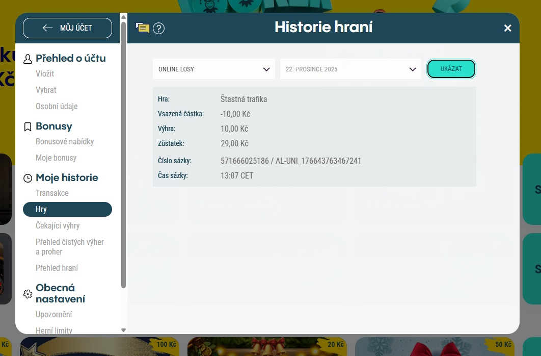Close the Historie hraní dialog
This screenshot has height=356, width=541.
tap(507, 28)
